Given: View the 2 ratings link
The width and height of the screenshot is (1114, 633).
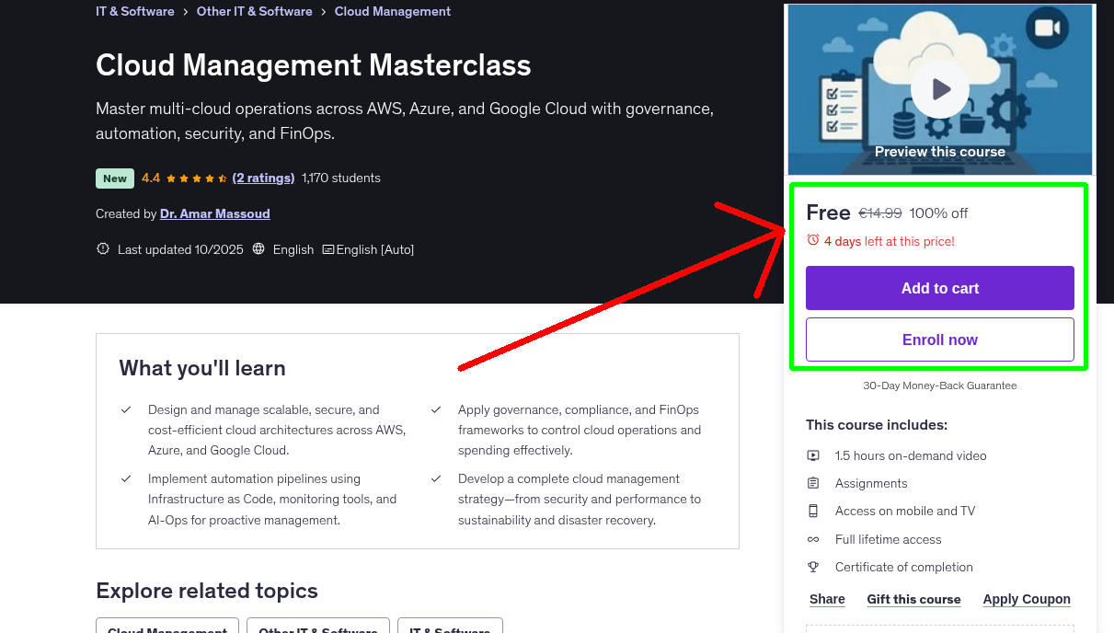Looking at the screenshot, I should pos(264,178).
